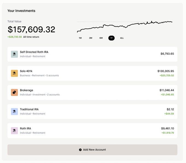Open the Roth IRA account name
186x163 pixels.
(x=25, y=128)
